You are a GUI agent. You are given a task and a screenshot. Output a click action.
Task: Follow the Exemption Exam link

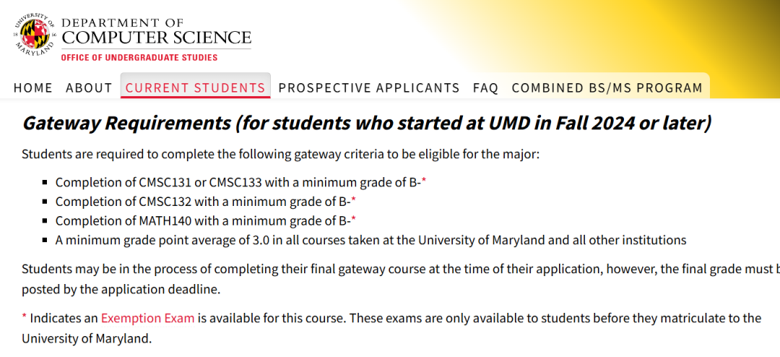tap(147, 318)
